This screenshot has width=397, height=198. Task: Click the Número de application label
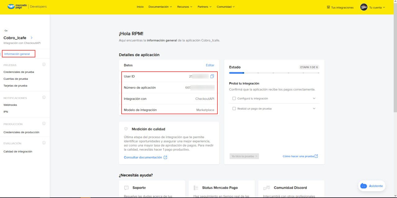[140, 88]
